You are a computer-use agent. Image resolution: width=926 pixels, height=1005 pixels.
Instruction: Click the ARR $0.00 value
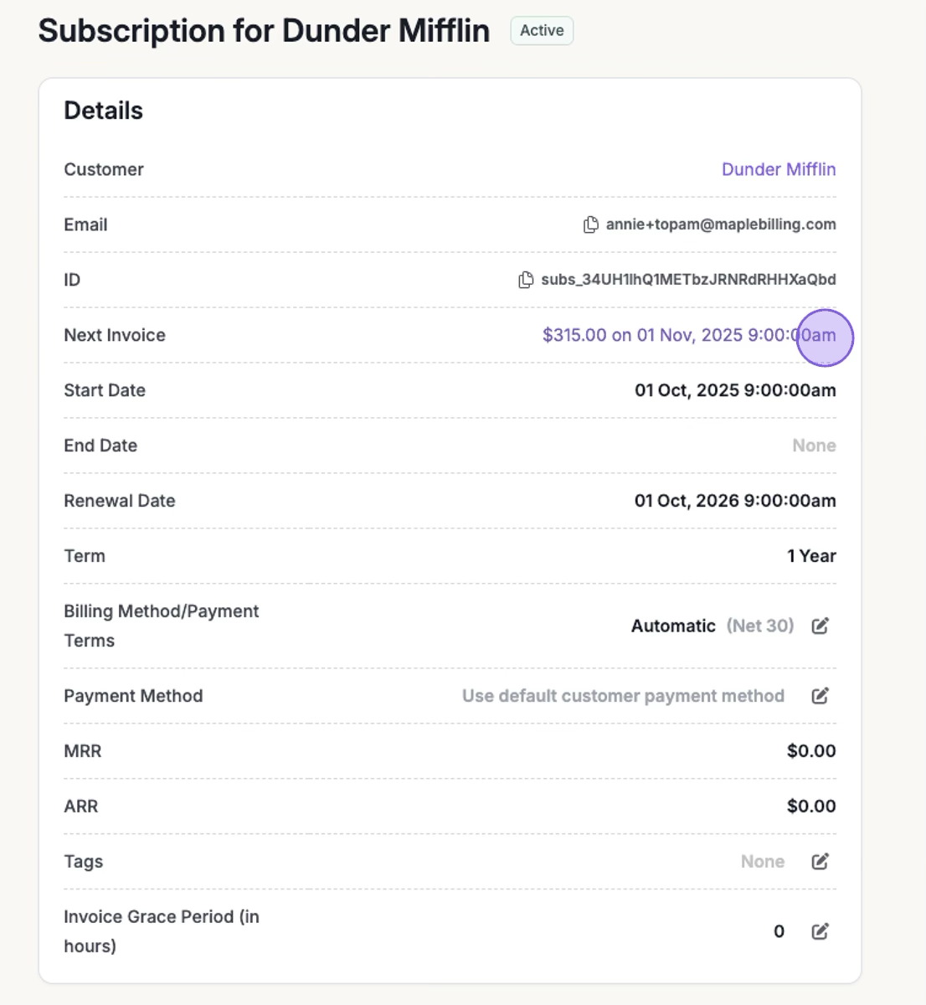pos(811,807)
